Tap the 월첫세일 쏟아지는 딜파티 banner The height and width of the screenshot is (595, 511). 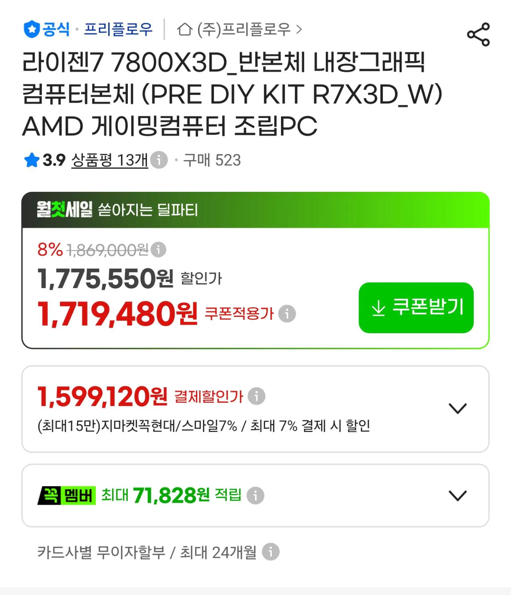tap(255, 210)
